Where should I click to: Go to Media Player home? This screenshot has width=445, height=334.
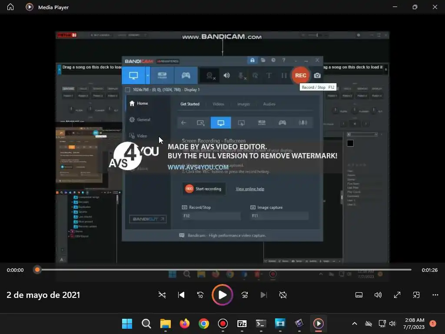point(10,7)
